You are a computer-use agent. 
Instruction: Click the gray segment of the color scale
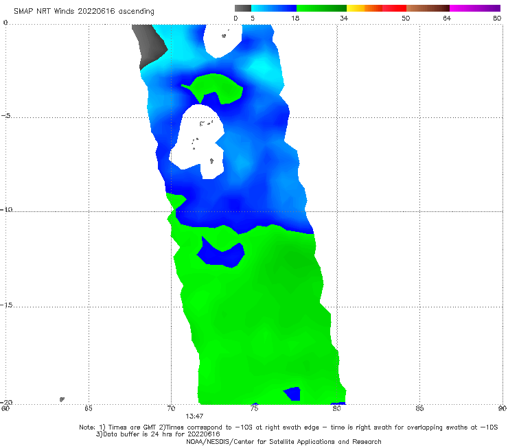[243, 8]
